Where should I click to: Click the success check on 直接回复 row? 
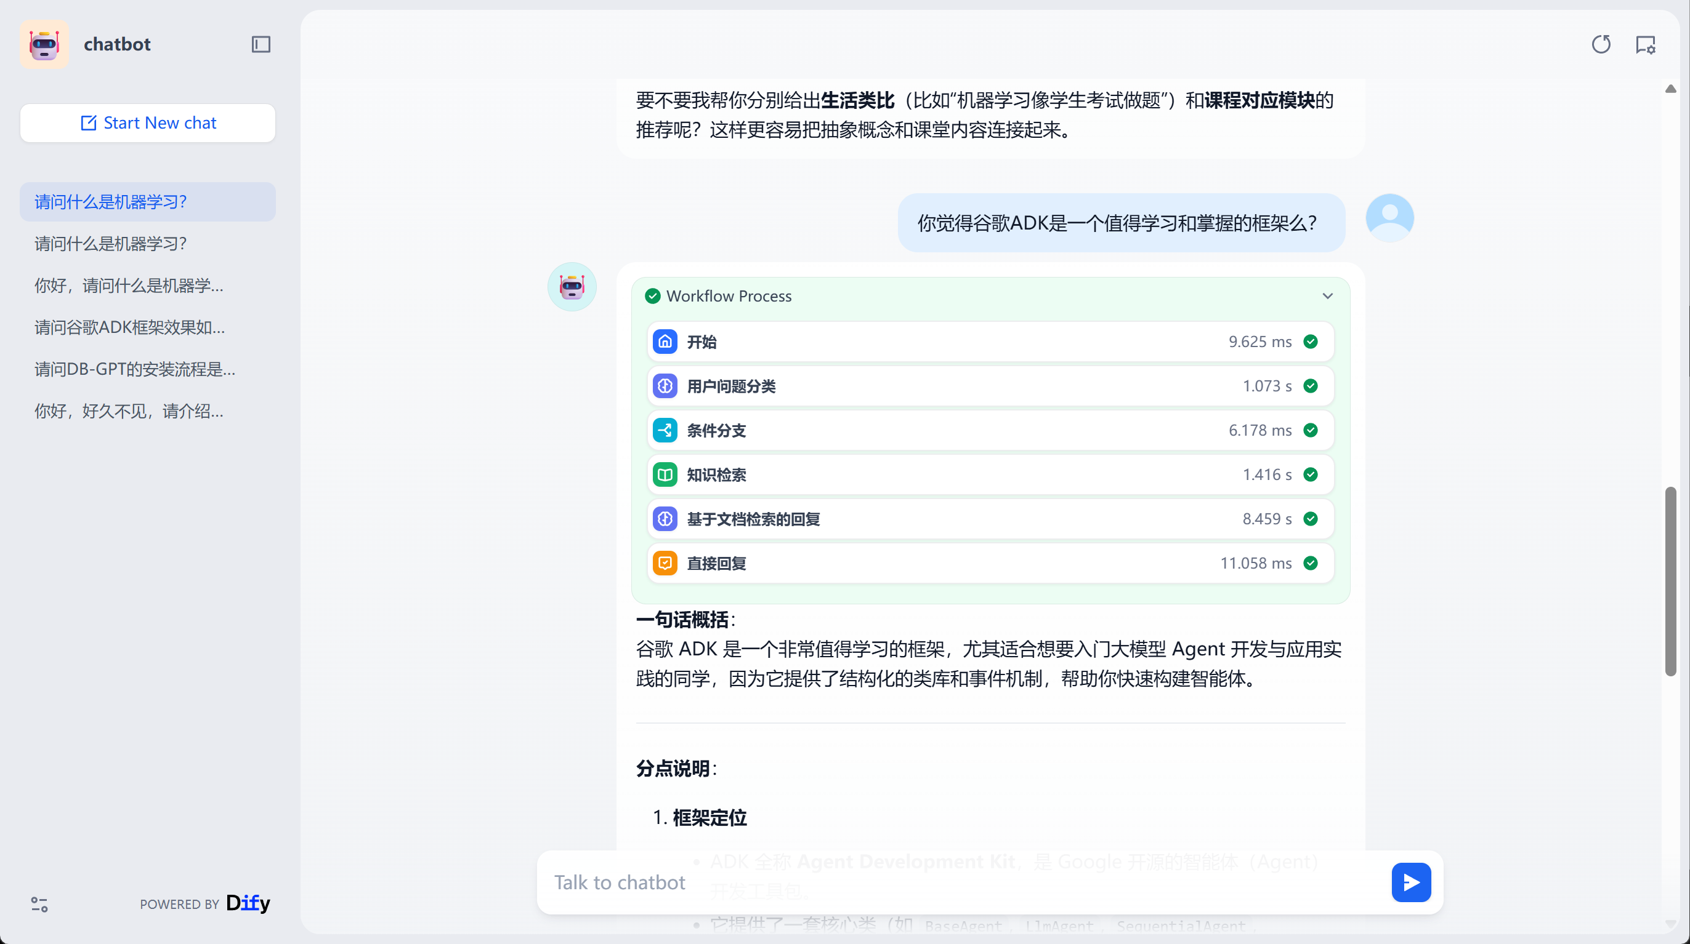click(x=1311, y=563)
